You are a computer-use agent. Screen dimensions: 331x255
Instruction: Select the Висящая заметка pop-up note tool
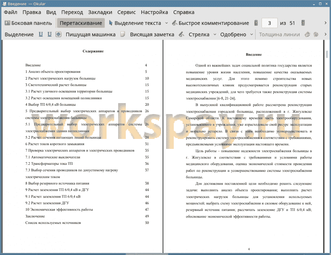click(152, 34)
